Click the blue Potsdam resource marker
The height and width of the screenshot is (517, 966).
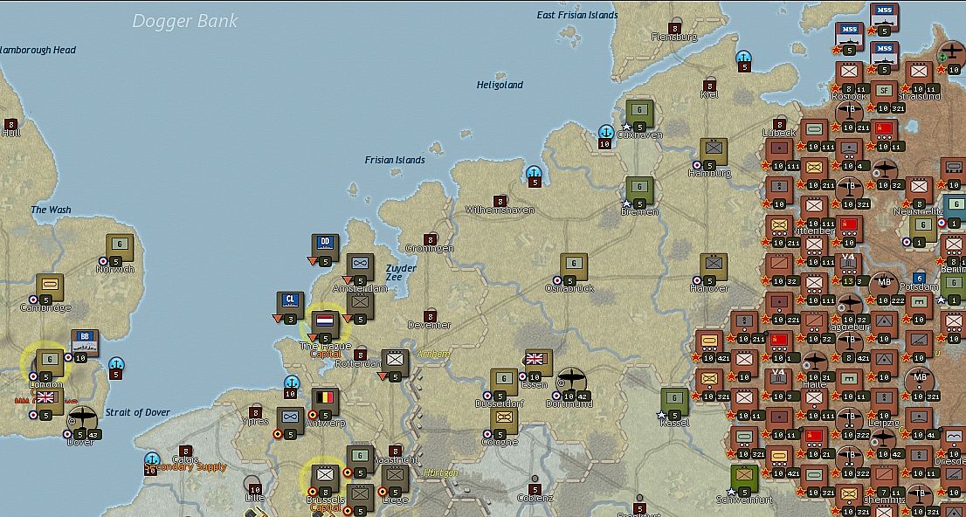click(x=919, y=278)
